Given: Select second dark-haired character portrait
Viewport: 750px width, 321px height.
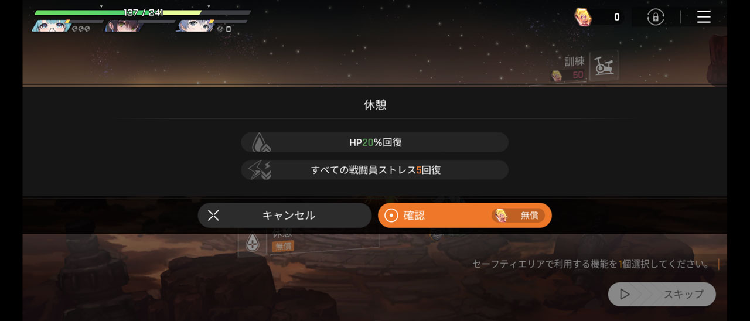Looking at the screenshot, I should 123,26.
